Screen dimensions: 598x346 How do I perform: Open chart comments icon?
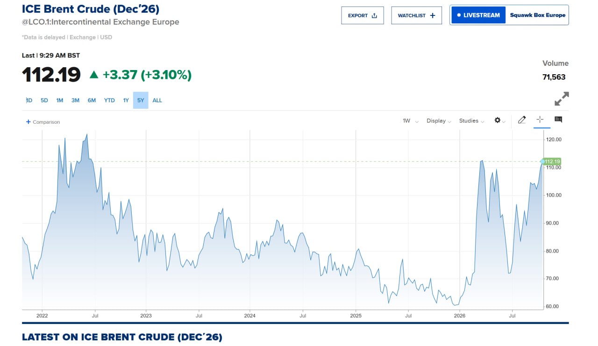coord(558,120)
